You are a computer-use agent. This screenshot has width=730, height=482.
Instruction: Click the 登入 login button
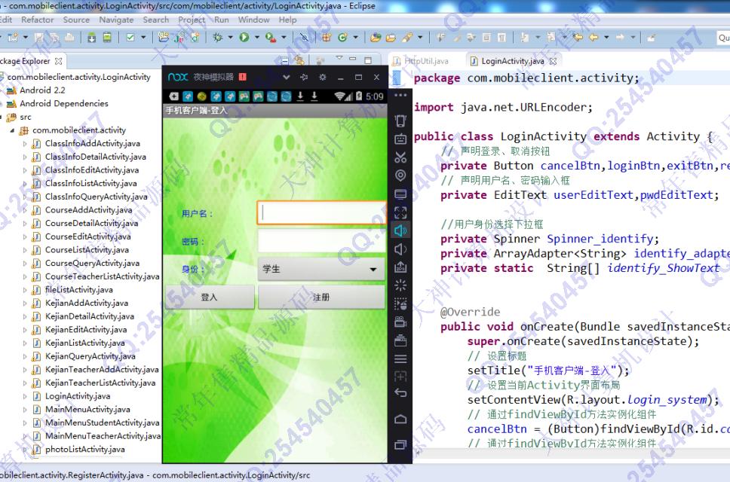210,297
